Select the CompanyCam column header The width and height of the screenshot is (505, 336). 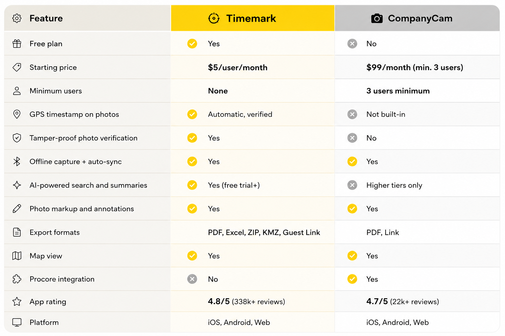tap(417, 18)
